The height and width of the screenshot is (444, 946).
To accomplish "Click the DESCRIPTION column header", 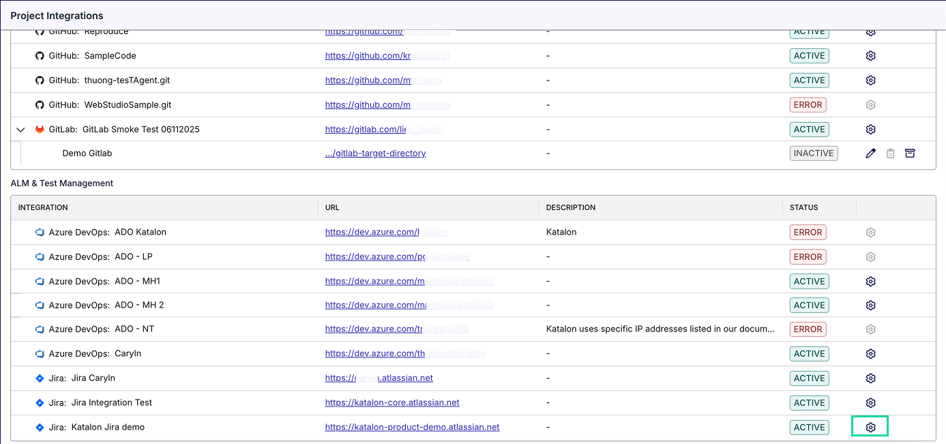I will pos(571,208).
